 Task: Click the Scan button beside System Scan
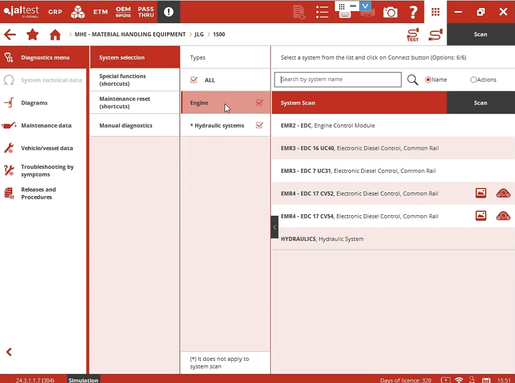click(x=480, y=103)
